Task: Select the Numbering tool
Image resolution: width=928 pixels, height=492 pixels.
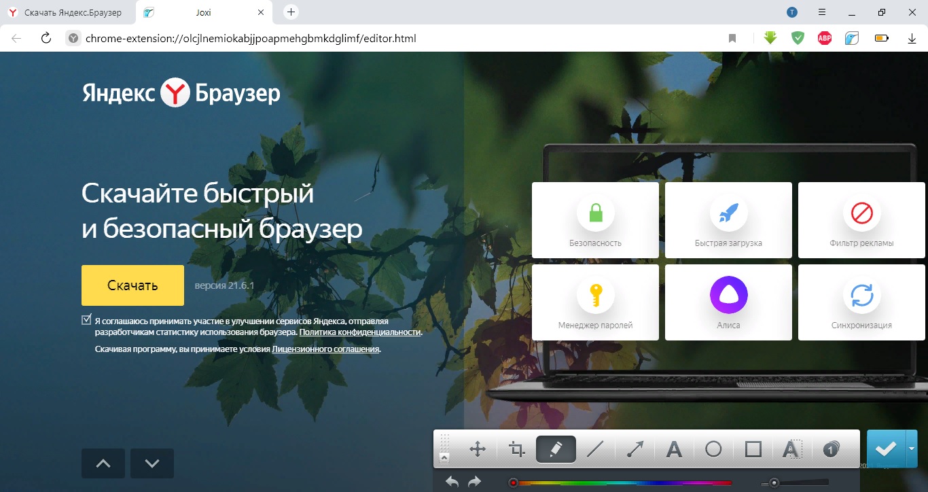Action: tap(829, 449)
